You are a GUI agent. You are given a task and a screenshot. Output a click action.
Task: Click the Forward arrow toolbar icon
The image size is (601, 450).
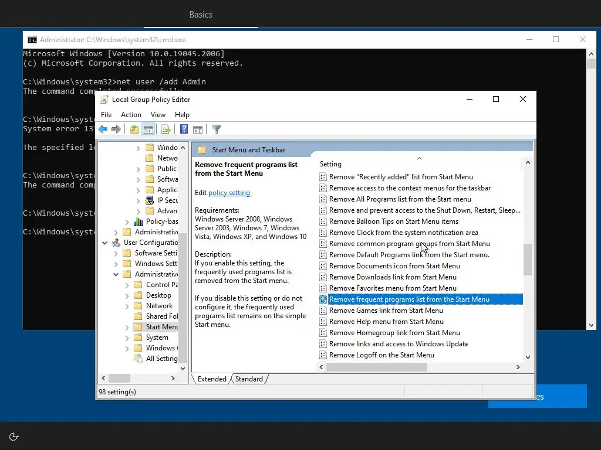coord(116,129)
